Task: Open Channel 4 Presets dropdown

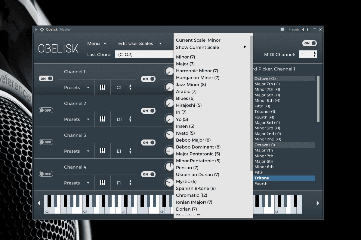Action: point(77,183)
